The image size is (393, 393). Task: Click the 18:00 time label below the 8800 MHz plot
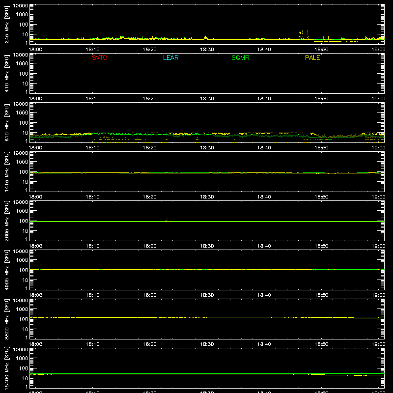click(x=35, y=344)
